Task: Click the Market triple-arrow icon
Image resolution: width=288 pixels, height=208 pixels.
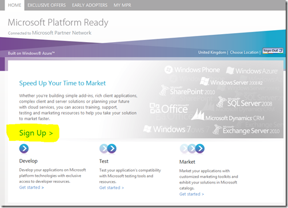Action: tap(192, 149)
